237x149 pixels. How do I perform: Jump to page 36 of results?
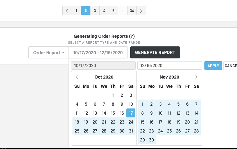tap(132, 11)
